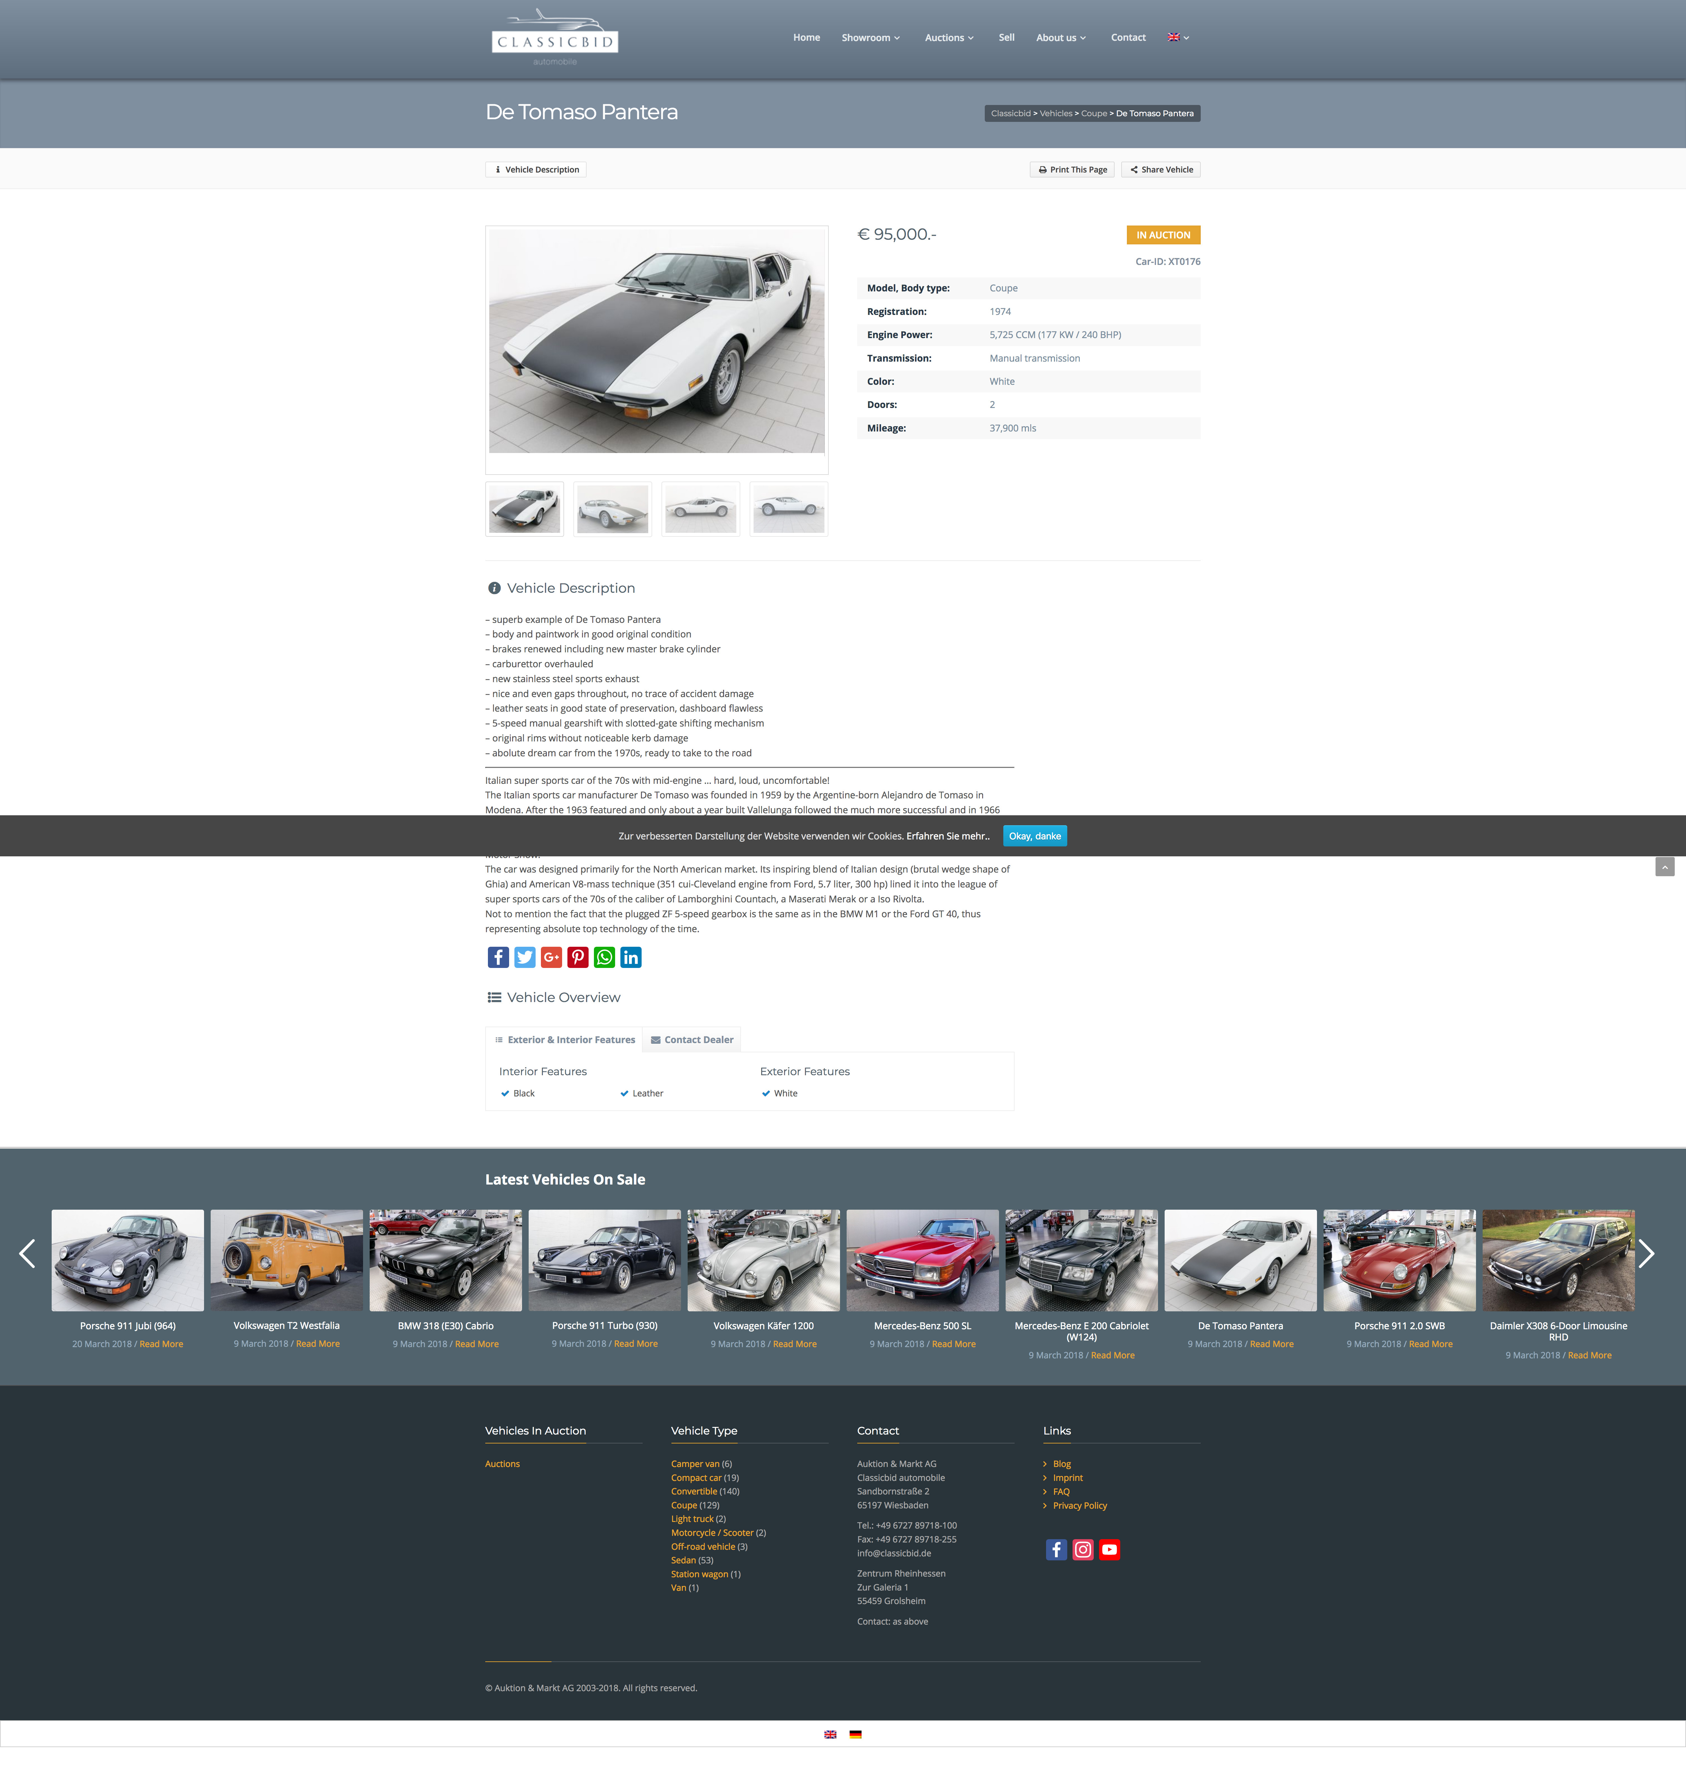Share the vehicle on Google Plus

(x=551, y=958)
